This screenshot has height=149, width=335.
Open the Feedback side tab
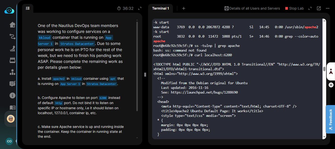pos(330,119)
